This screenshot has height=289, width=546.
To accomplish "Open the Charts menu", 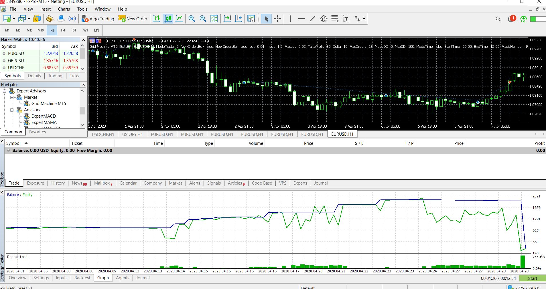I will [x=64, y=9].
